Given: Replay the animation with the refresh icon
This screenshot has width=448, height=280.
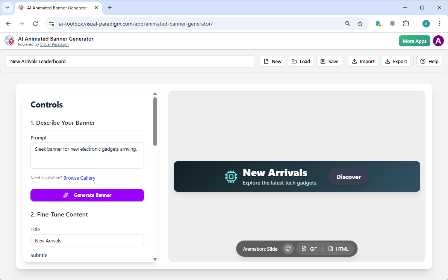Looking at the screenshot, I should (x=288, y=248).
